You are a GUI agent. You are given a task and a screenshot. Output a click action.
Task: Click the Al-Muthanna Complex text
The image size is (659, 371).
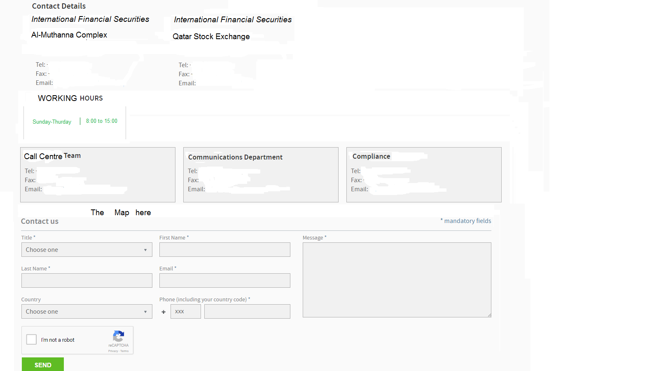(69, 35)
